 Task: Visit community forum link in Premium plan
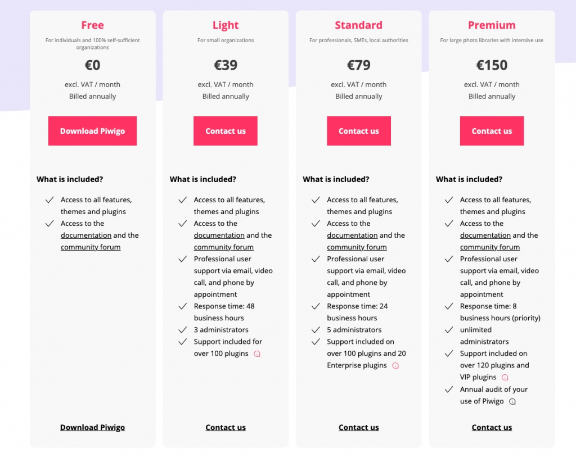point(490,247)
